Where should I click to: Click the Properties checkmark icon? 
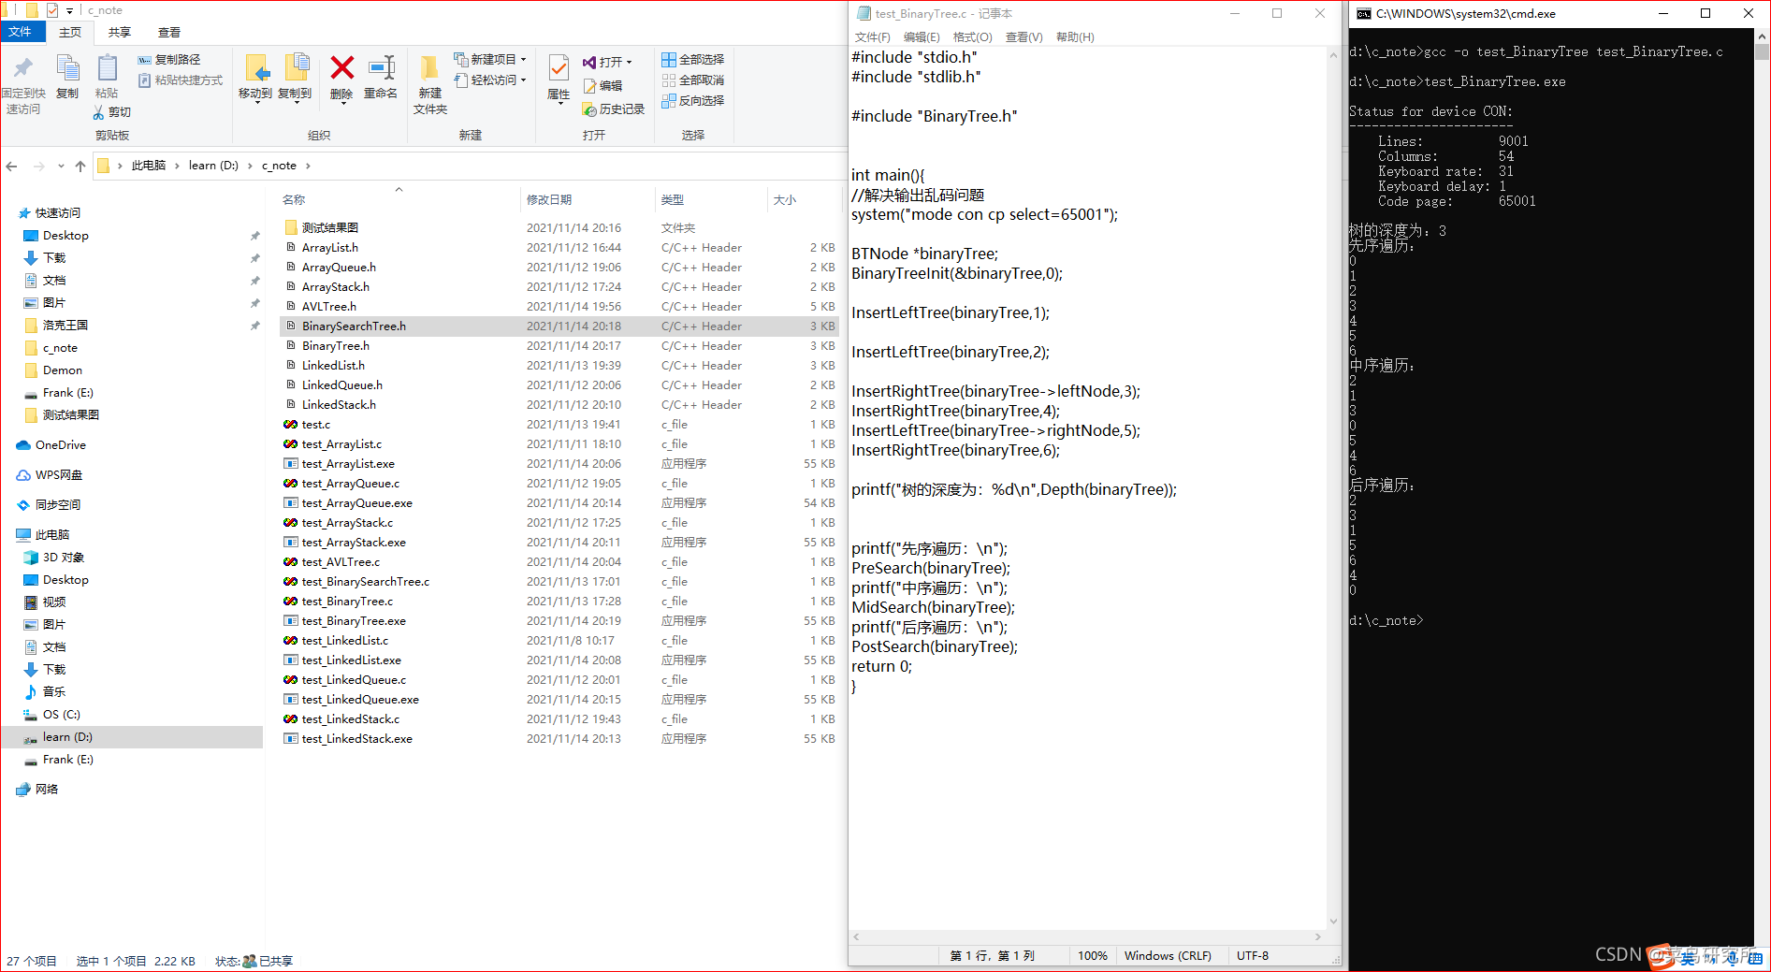pos(559,68)
